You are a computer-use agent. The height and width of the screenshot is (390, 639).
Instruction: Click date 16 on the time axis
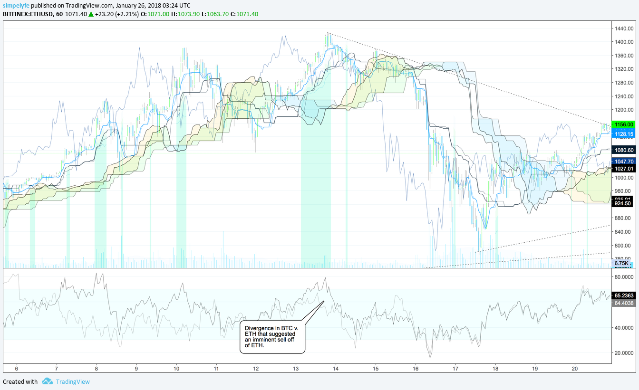[x=416, y=369]
